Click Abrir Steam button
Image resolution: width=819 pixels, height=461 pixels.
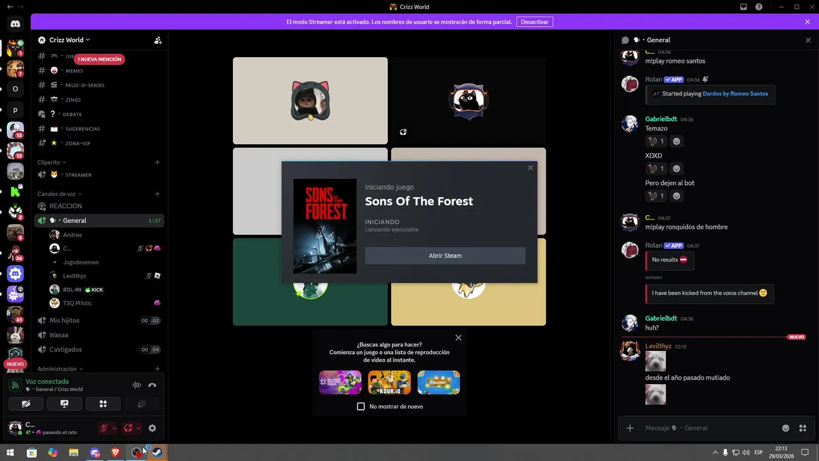pos(445,255)
